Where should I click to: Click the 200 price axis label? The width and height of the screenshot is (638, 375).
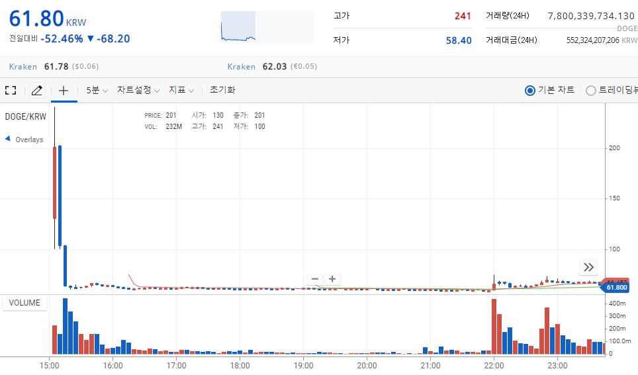coord(614,148)
